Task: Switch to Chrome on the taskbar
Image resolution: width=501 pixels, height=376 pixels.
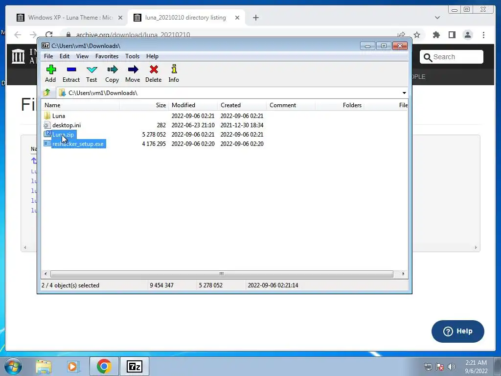Action: pyautogui.click(x=104, y=366)
